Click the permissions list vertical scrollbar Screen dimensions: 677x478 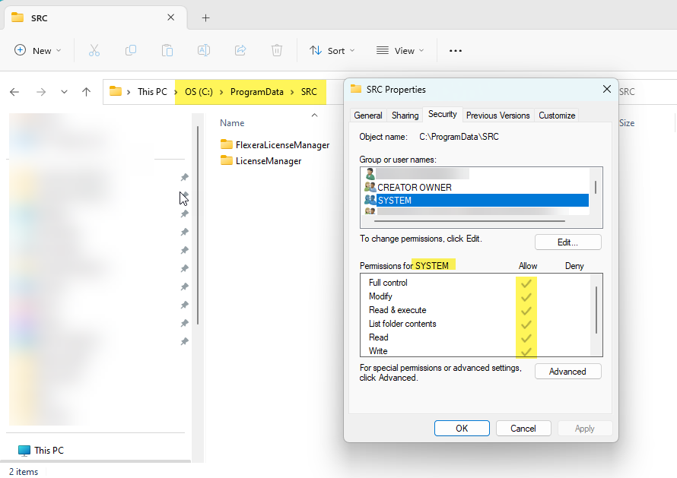[x=596, y=311]
